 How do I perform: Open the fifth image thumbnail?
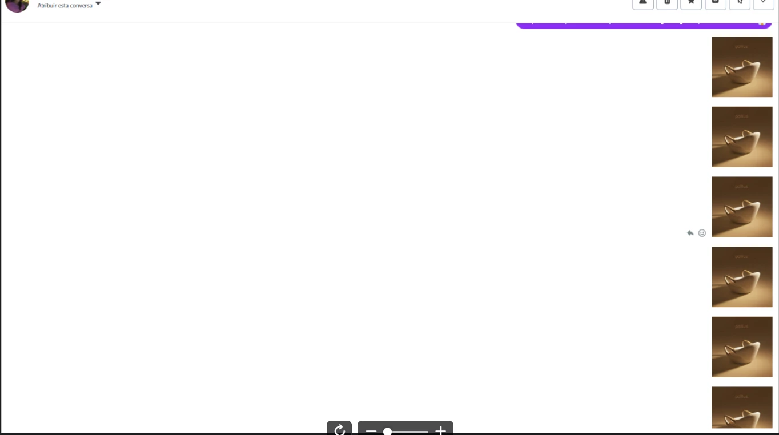pos(742,347)
